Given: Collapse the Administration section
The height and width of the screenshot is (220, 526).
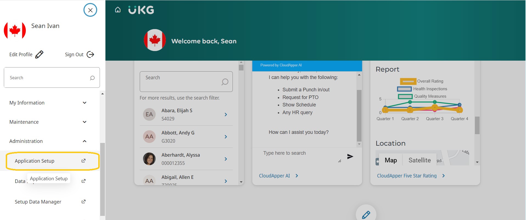Looking at the screenshot, I should (85, 141).
